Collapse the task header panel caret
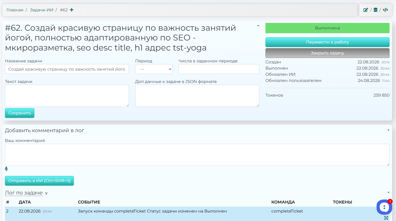Screen dimensions: 396x221 coord(258,26)
